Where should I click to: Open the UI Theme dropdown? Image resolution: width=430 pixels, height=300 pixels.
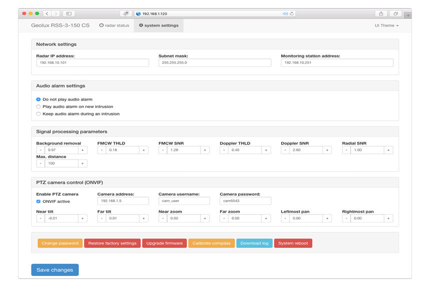pyautogui.click(x=386, y=25)
